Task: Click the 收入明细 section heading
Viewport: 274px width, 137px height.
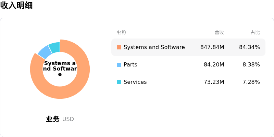Action: tap(16, 5)
